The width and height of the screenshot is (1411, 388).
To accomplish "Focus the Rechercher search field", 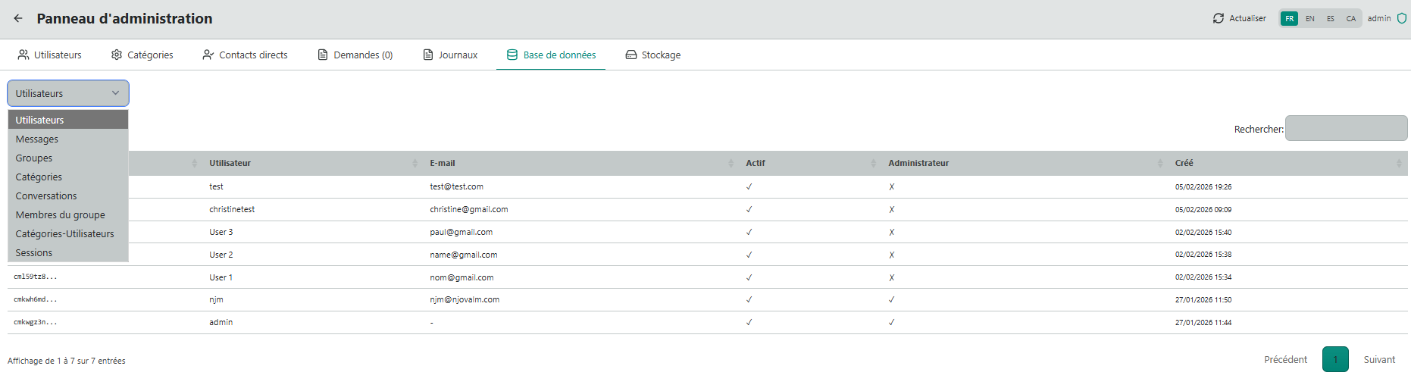I will 1346,128.
